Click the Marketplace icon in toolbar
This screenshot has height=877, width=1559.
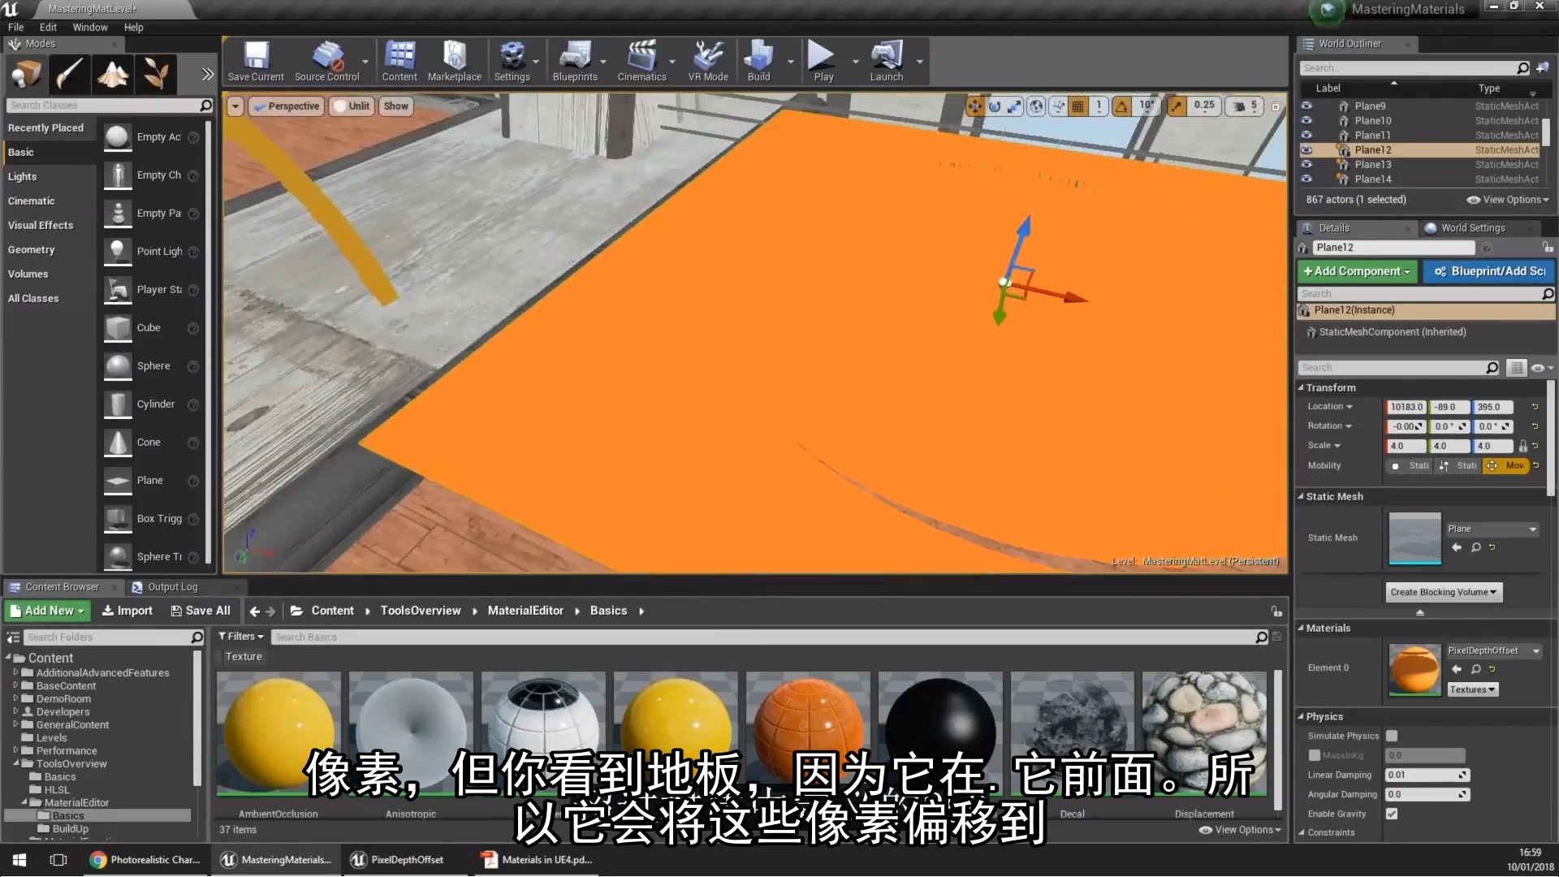(454, 61)
